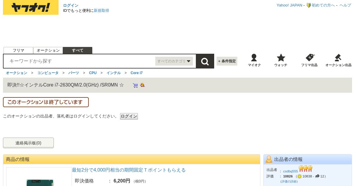Screen dimensions: 355x186
Task: Click the magnifier search button
Action: pyautogui.click(x=205, y=61)
